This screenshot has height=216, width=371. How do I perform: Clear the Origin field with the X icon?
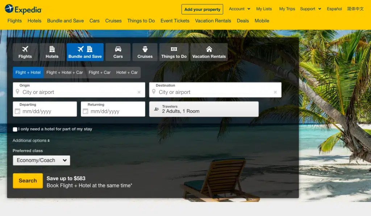139,92
